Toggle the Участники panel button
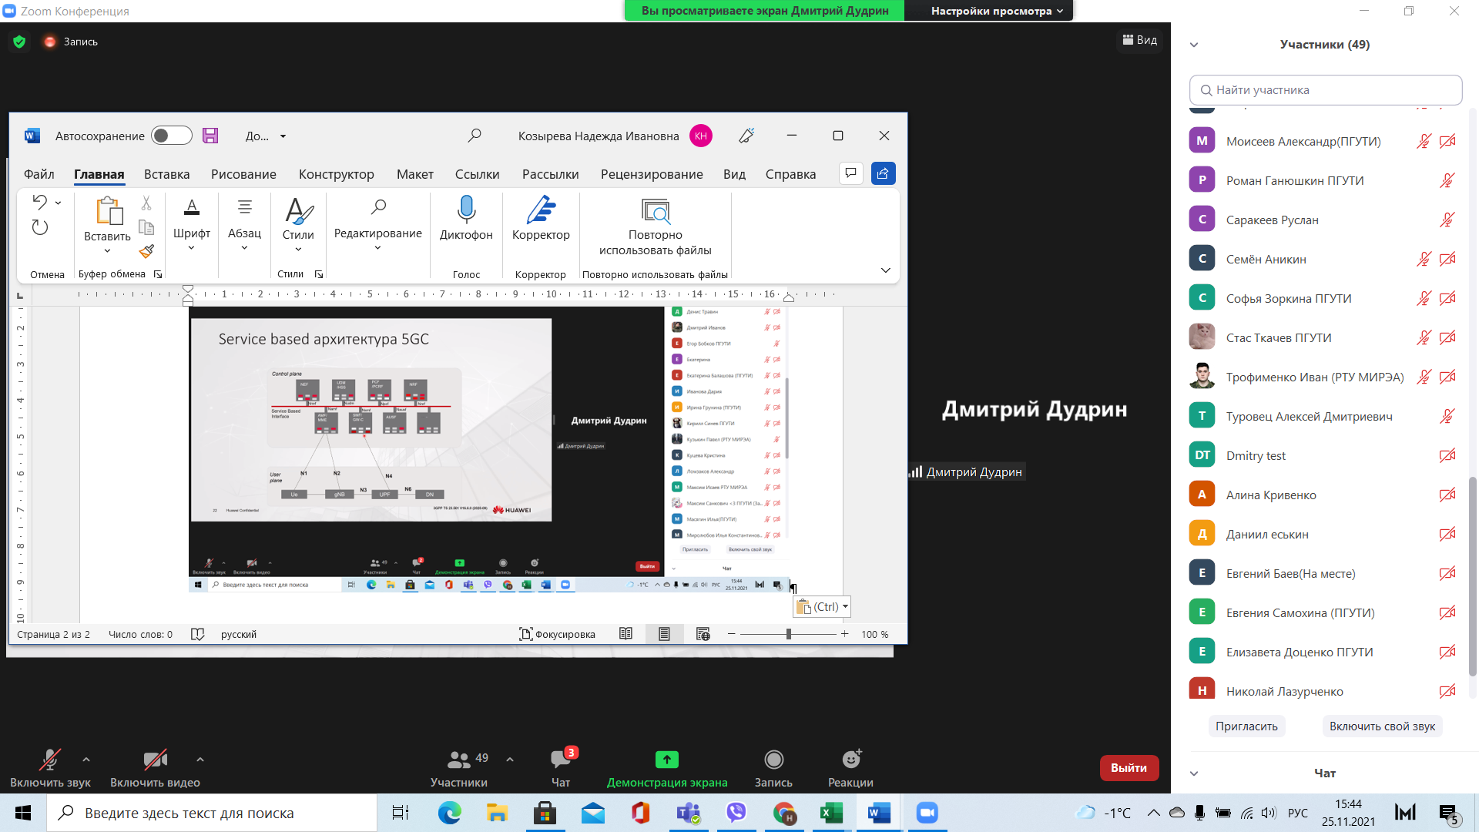The image size is (1479, 832). click(459, 768)
